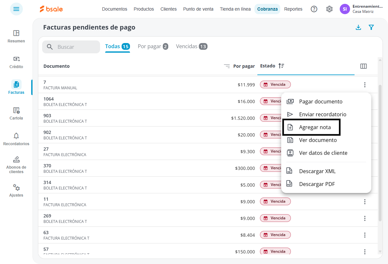Choose Enviar recordatorio from context menu
This screenshot has width=388, height=264.
click(326, 114)
